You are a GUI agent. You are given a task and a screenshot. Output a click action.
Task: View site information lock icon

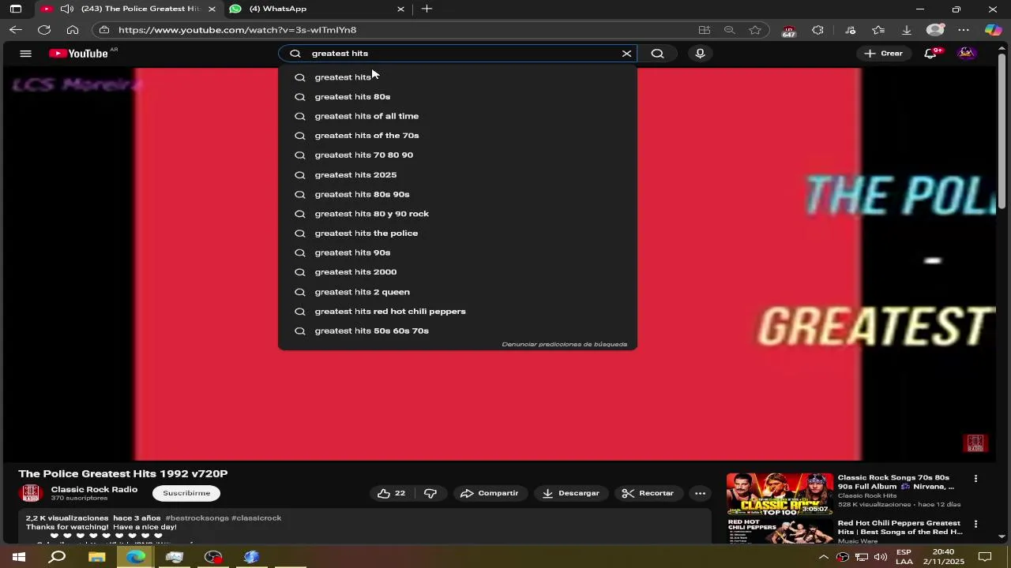pyautogui.click(x=103, y=30)
